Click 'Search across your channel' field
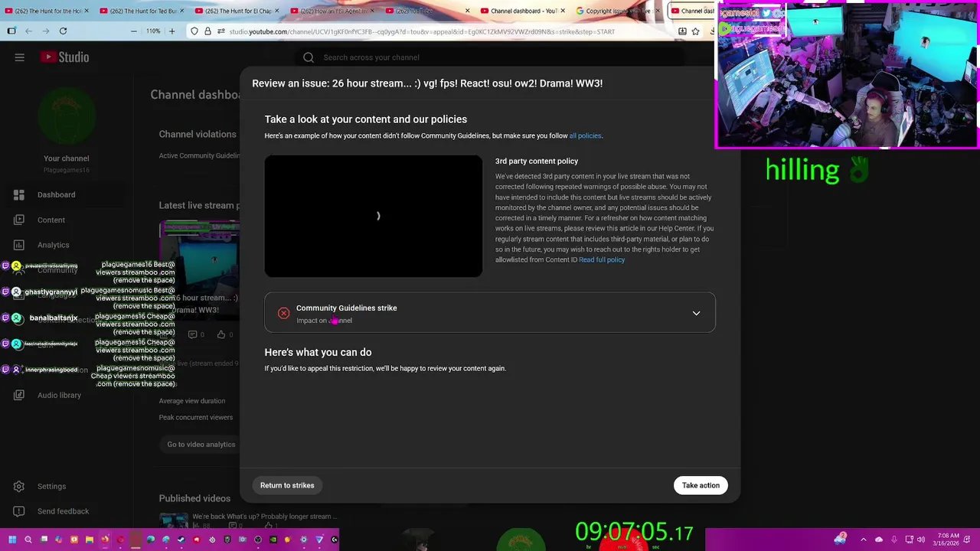Viewport: 980px width, 551px height. (x=490, y=57)
